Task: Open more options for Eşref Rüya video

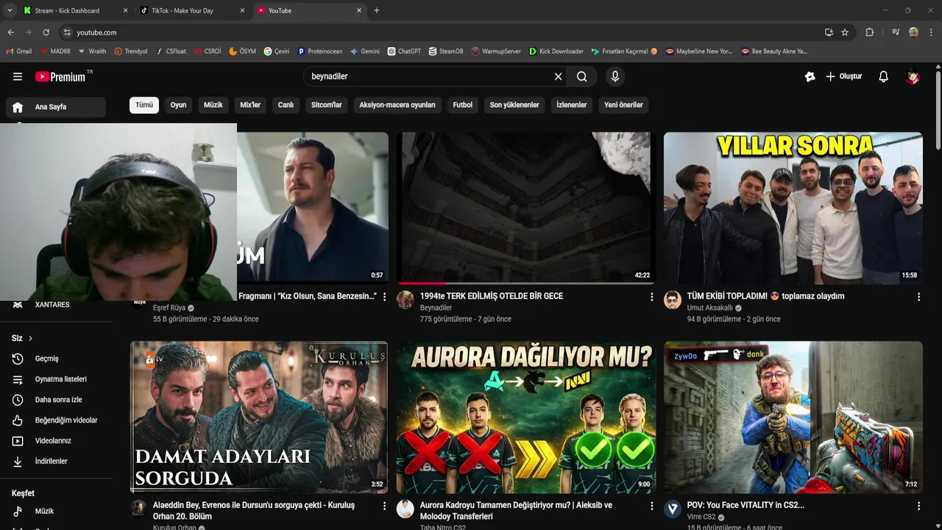Action: [x=384, y=297]
